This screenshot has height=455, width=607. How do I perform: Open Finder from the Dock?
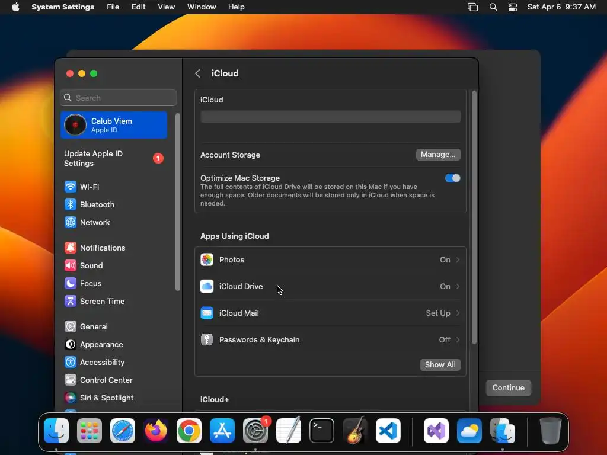coord(56,431)
